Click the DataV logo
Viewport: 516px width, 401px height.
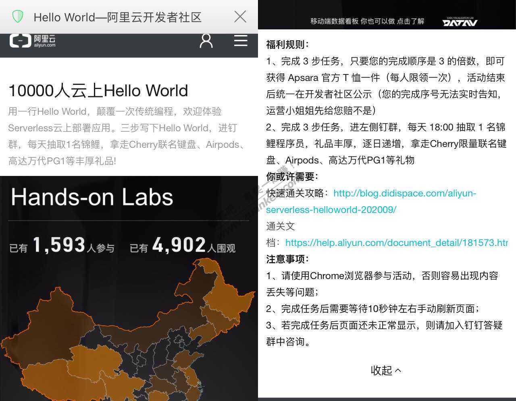pos(460,21)
